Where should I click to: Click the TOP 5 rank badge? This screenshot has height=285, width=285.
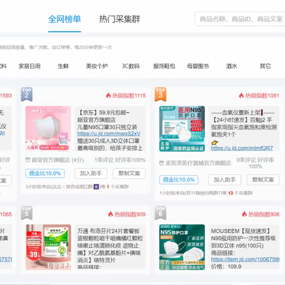tap(27, 213)
